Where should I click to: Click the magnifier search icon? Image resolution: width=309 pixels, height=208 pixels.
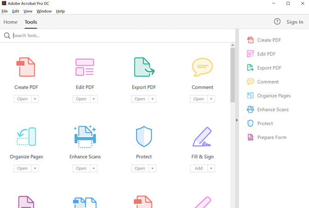click(x=7, y=35)
